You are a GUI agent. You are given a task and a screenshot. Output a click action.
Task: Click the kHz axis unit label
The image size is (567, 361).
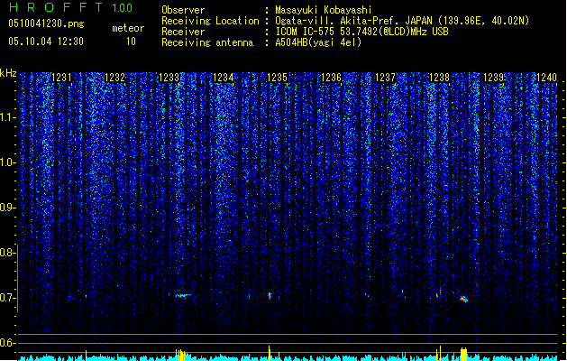coord(8,73)
